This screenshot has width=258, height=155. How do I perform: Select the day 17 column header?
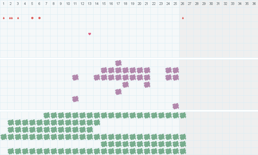(118, 4)
